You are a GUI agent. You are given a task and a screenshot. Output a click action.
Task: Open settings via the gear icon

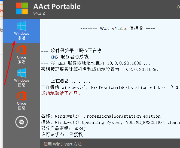(x=22, y=122)
